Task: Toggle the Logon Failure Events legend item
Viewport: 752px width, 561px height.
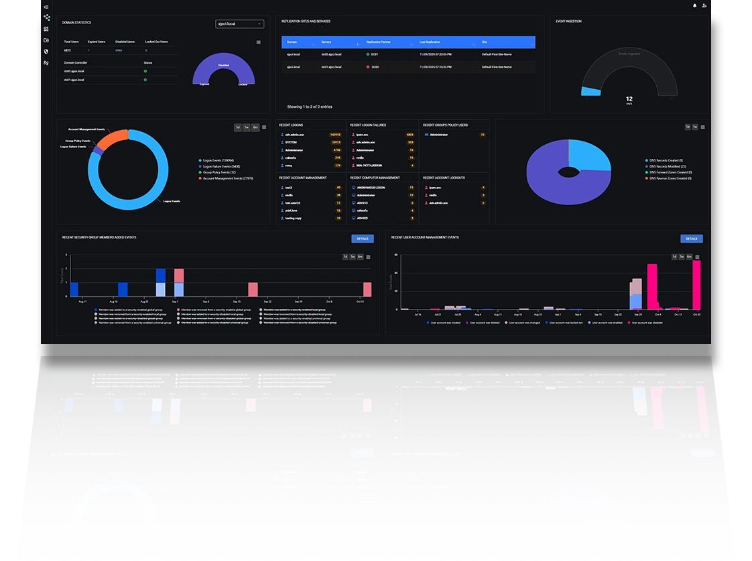Action: (x=221, y=166)
